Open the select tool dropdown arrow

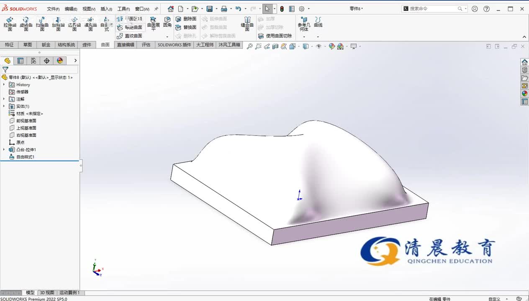(275, 9)
